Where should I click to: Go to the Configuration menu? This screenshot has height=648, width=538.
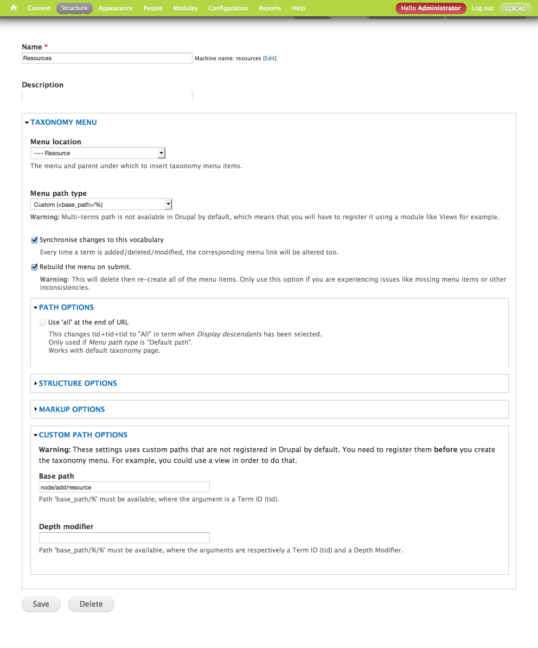[x=228, y=8]
